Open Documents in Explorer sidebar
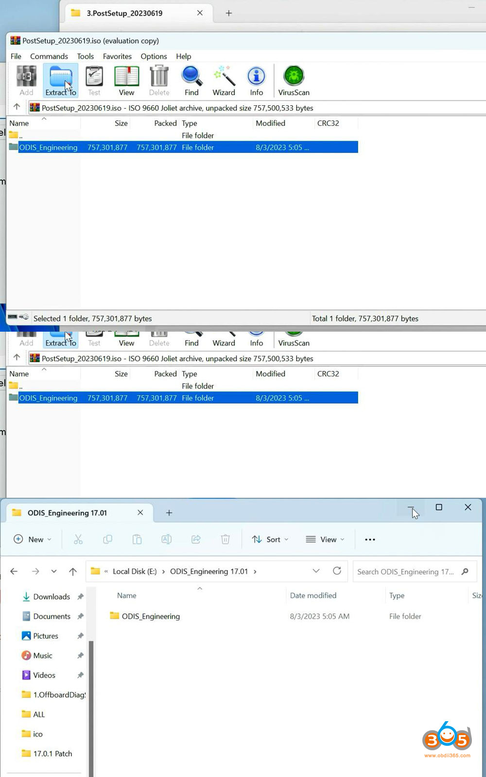This screenshot has height=777, width=486. 52,616
